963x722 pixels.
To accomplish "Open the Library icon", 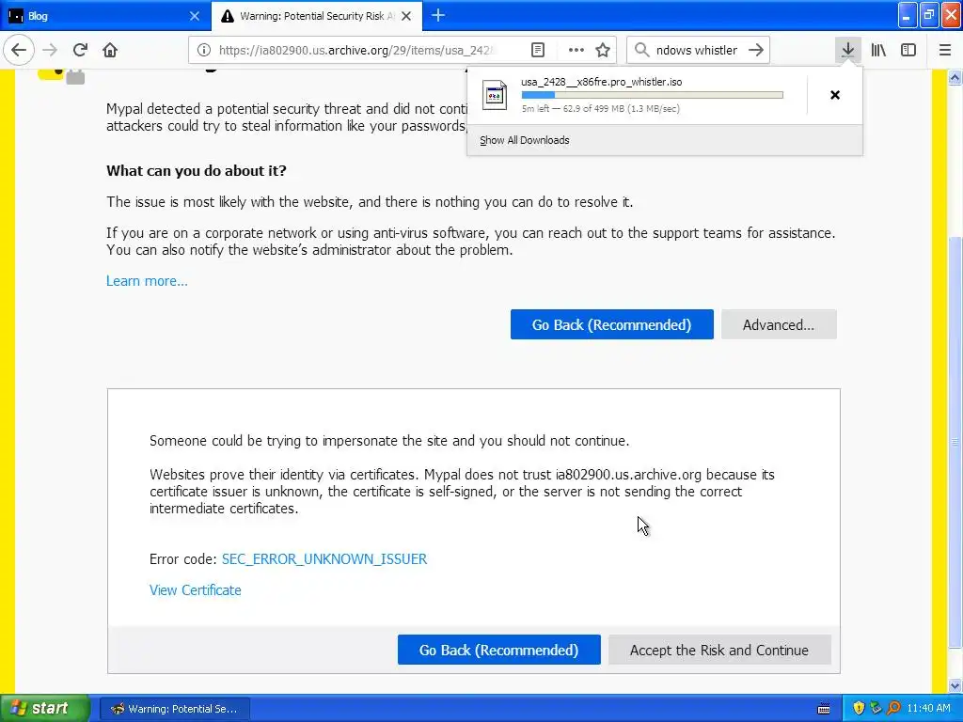I will coord(878,50).
